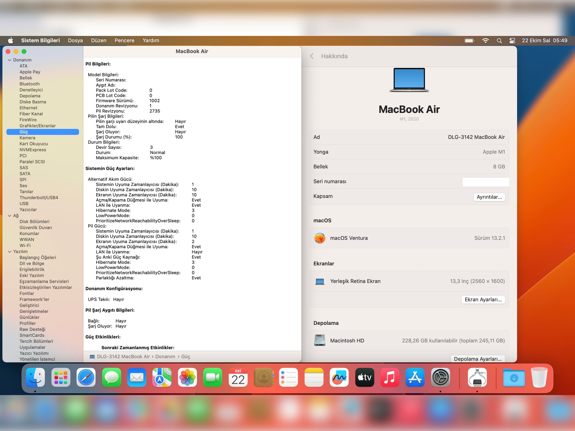Click the Ekran Ayarları... button
Viewport: 575px width, 431px height.
pos(483,300)
